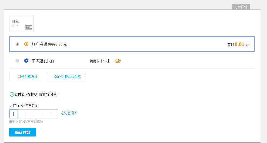This screenshot has width=267, height=143.
Task: Click the 信用卡 label
Action: click(x=95, y=61)
